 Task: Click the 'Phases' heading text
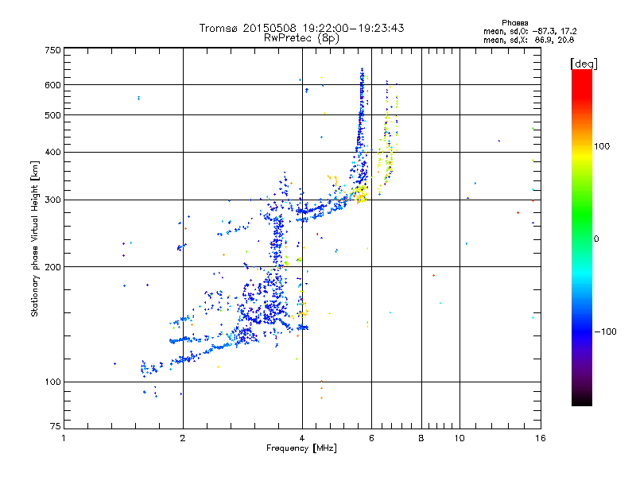[x=514, y=23]
